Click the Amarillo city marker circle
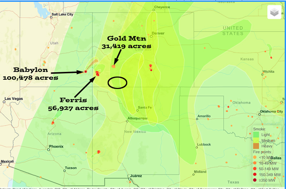 197,119
